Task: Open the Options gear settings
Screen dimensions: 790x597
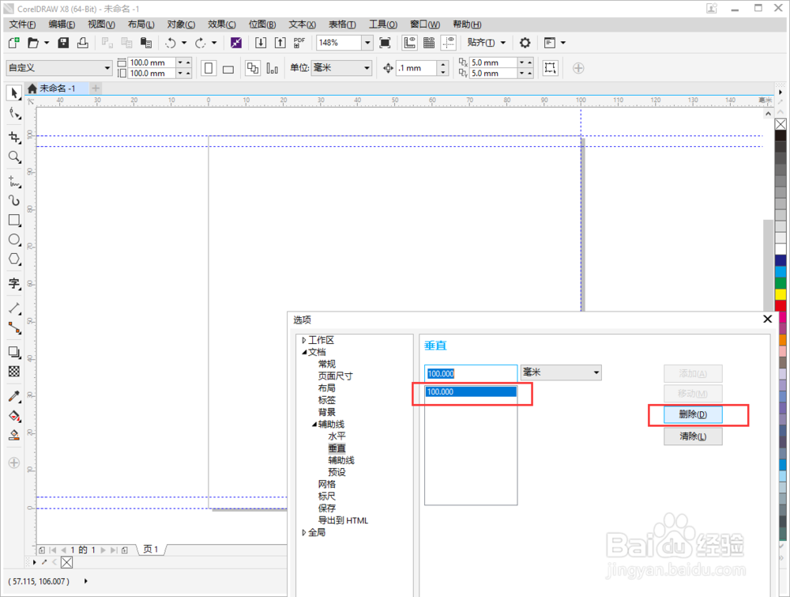Action: [x=525, y=43]
